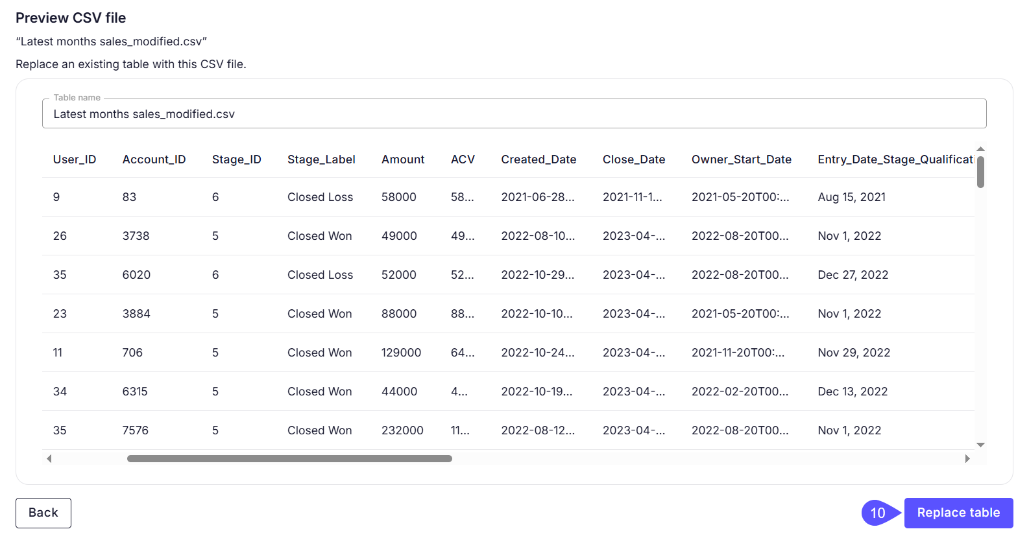Click ACV cell 11...

[461, 430]
